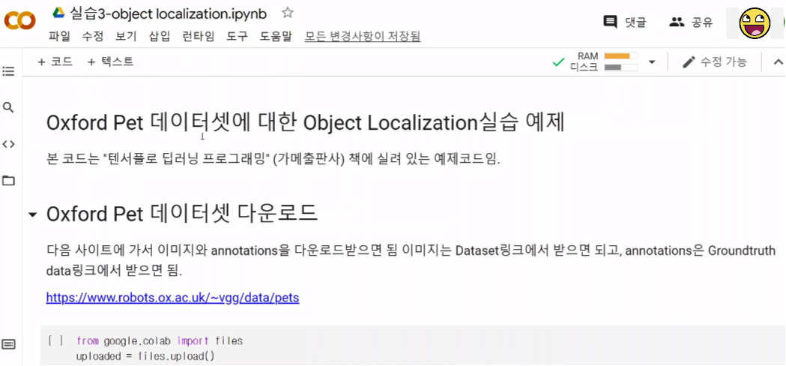Collapse the Oxford Pet 데이터셋 다운로드 section

coord(33,215)
